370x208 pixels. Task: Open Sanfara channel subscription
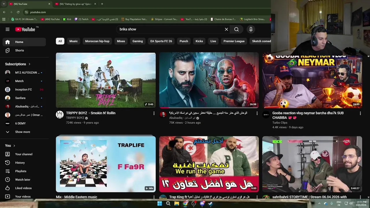(x=24, y=98)
